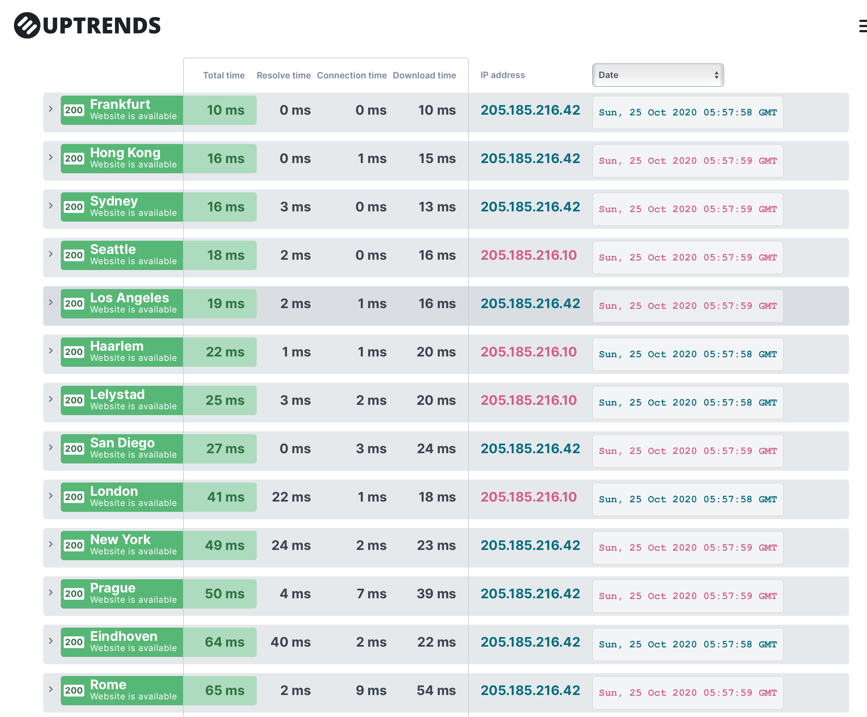Expand the Sydney row chevron

click(51, 206)
